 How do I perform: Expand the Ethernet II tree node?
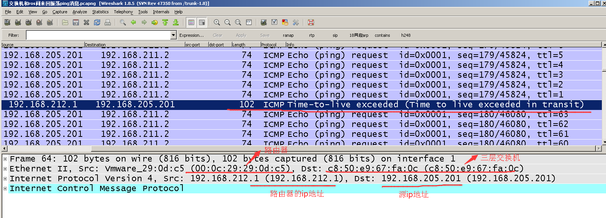pyautogui.click(x=5, y=169)
